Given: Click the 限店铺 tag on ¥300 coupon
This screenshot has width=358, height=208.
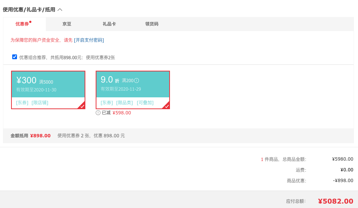Looking at the screenshot, I should tap(40, 103).
